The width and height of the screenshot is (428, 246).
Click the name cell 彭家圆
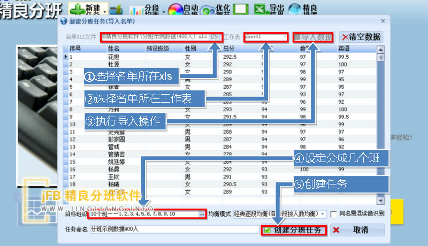pyautogui.click(x=117, y=140)
